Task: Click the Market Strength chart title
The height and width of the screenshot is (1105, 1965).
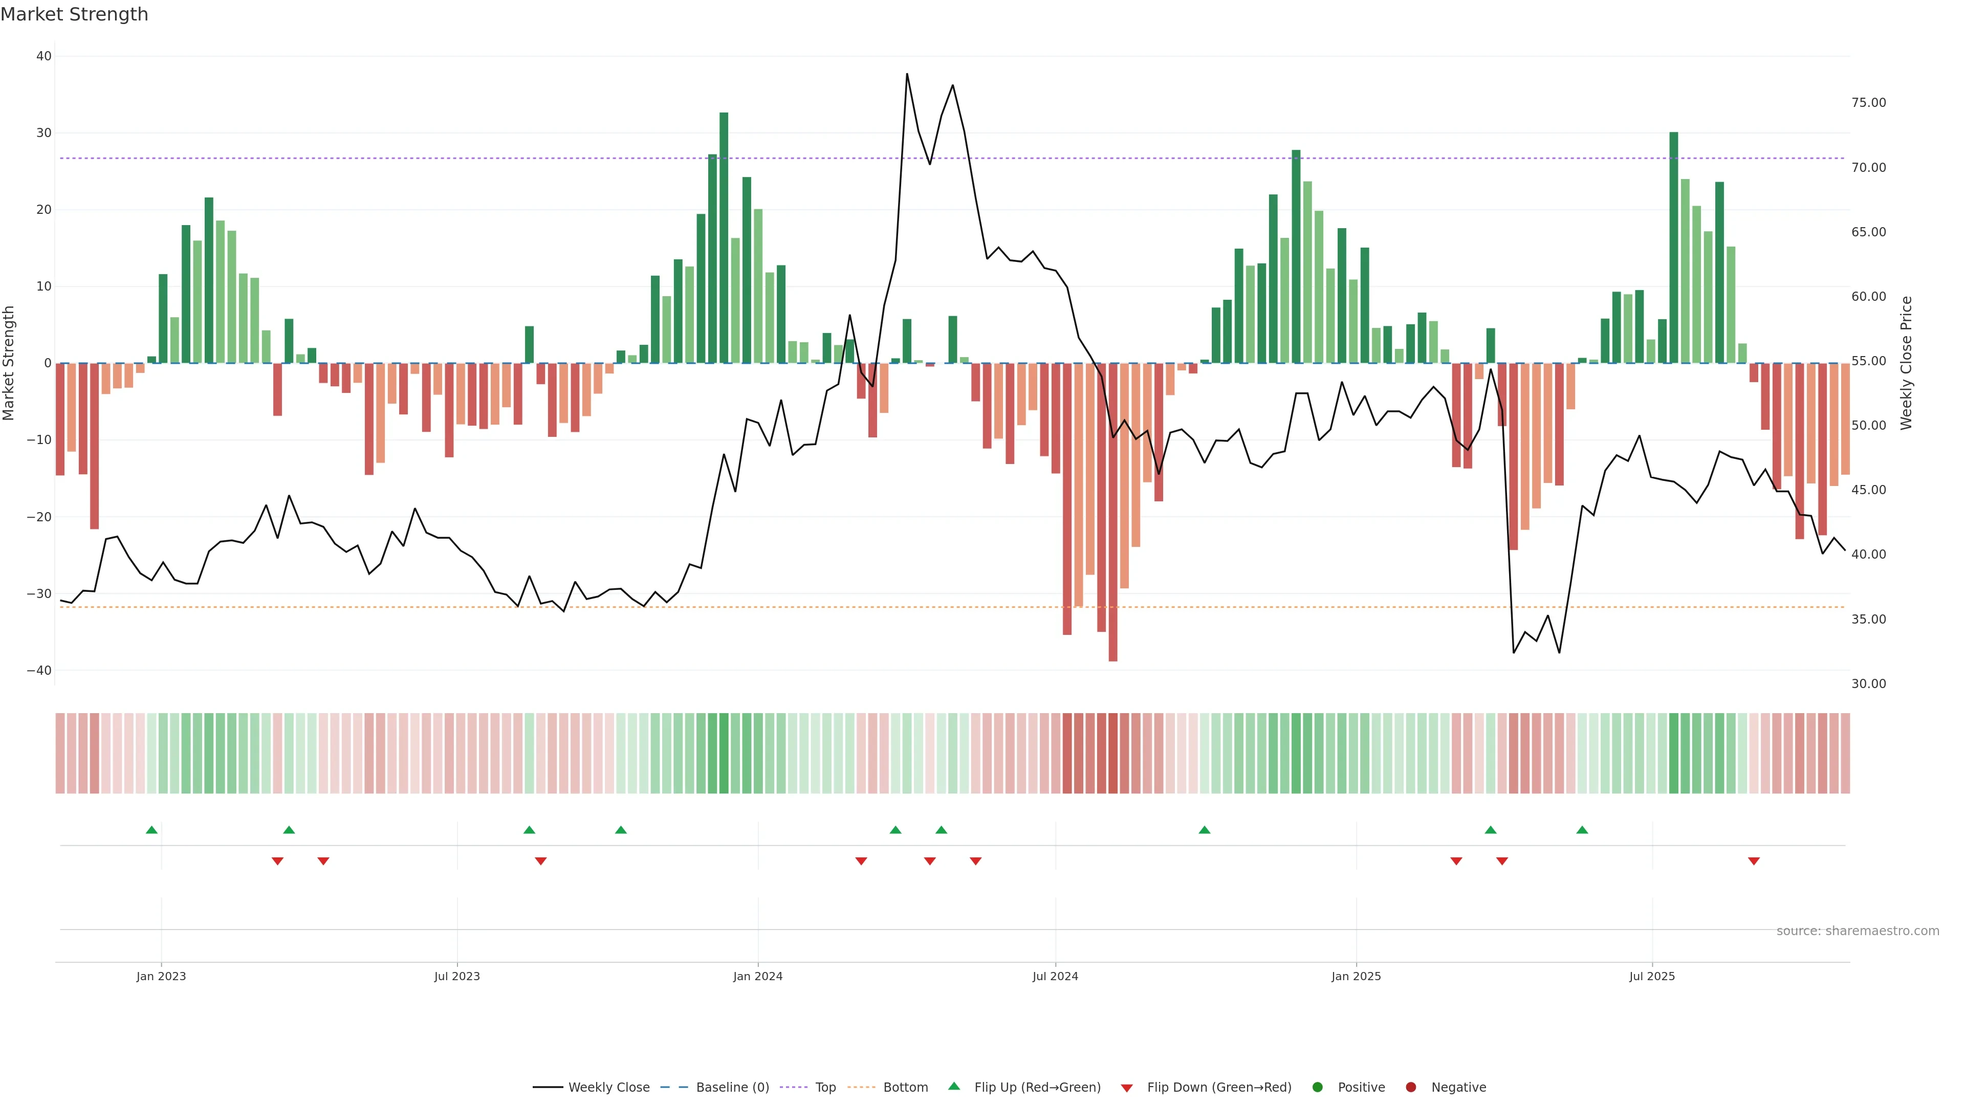Action: [x=74, y=14]
